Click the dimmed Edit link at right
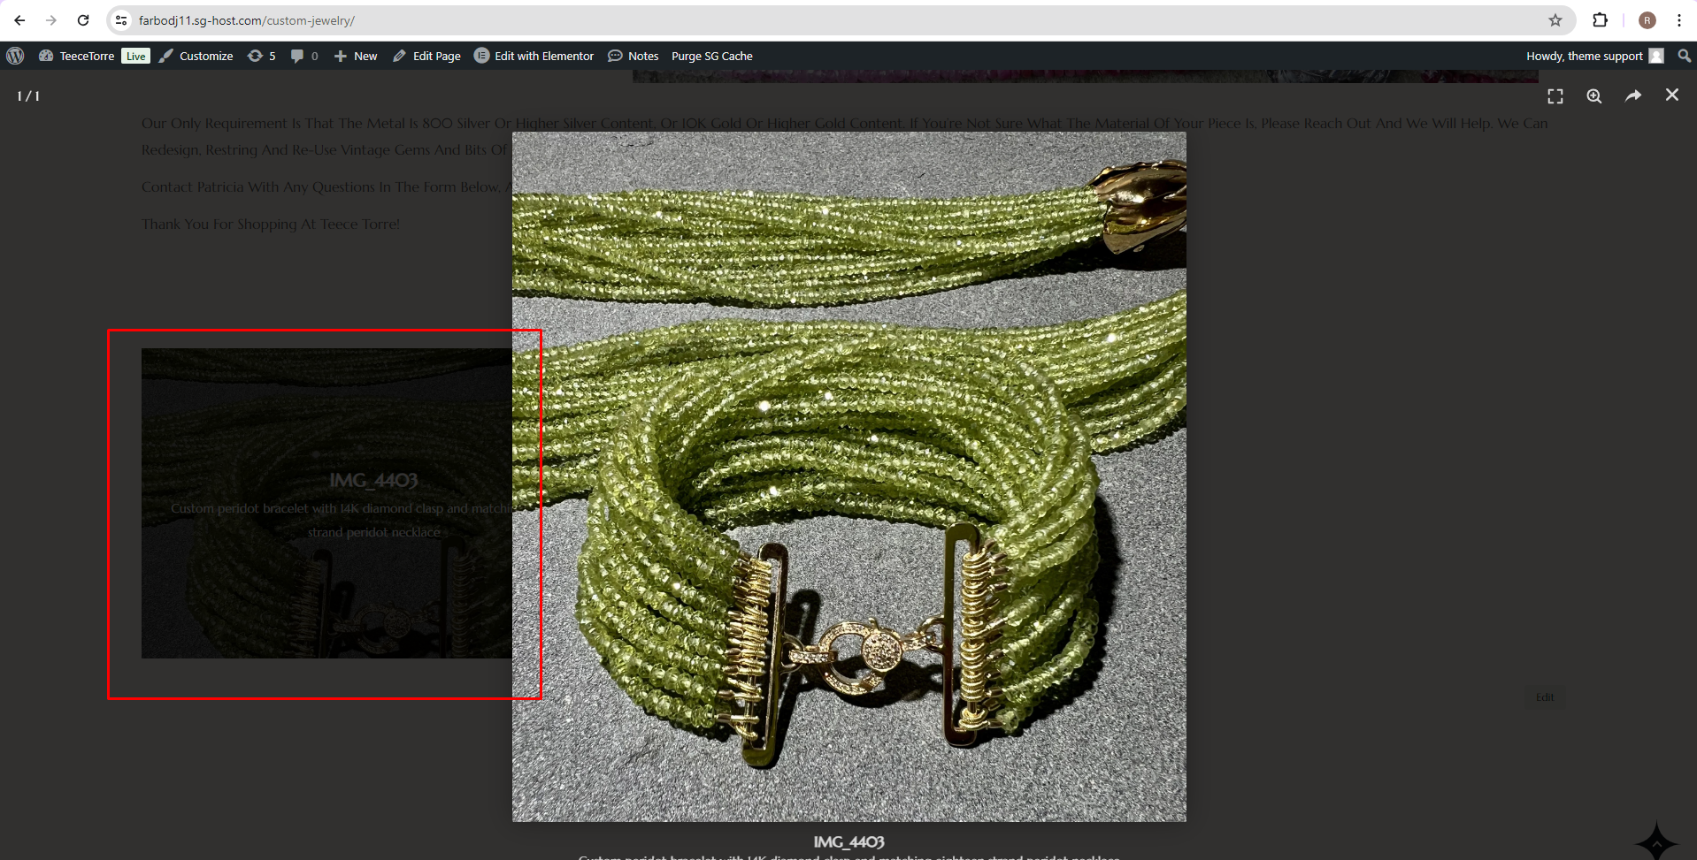Viewport: 1697px width, 860px height. [x=1545, y=697]
